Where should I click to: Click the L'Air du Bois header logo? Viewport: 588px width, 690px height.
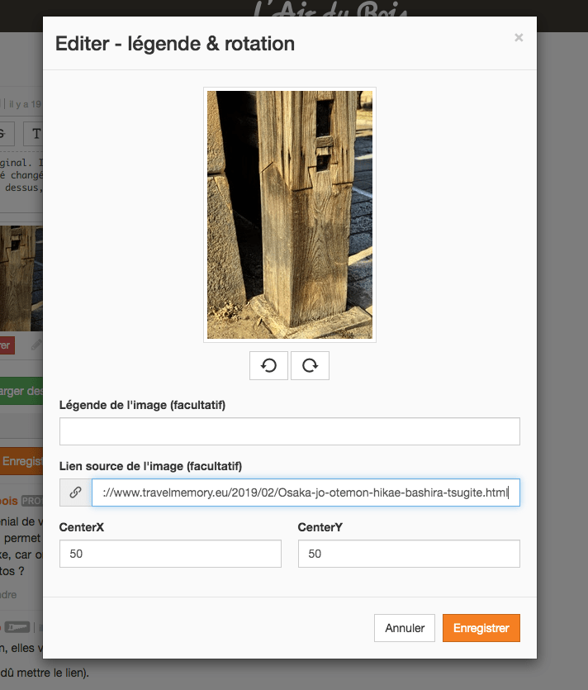tap(330, 9)
